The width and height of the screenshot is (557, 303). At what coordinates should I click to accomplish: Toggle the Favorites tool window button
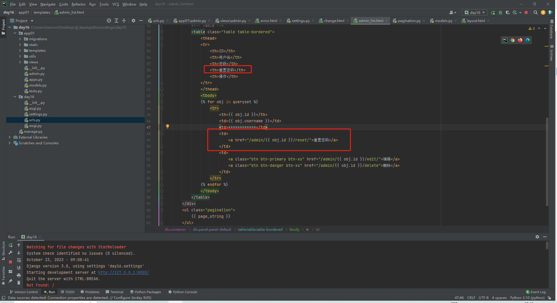(x=3, y=276)
